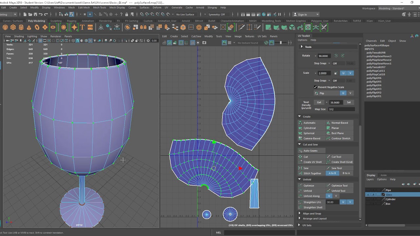Collapse the Unfold section
This screenshot has height=236, width=420.
coord(300,180)
